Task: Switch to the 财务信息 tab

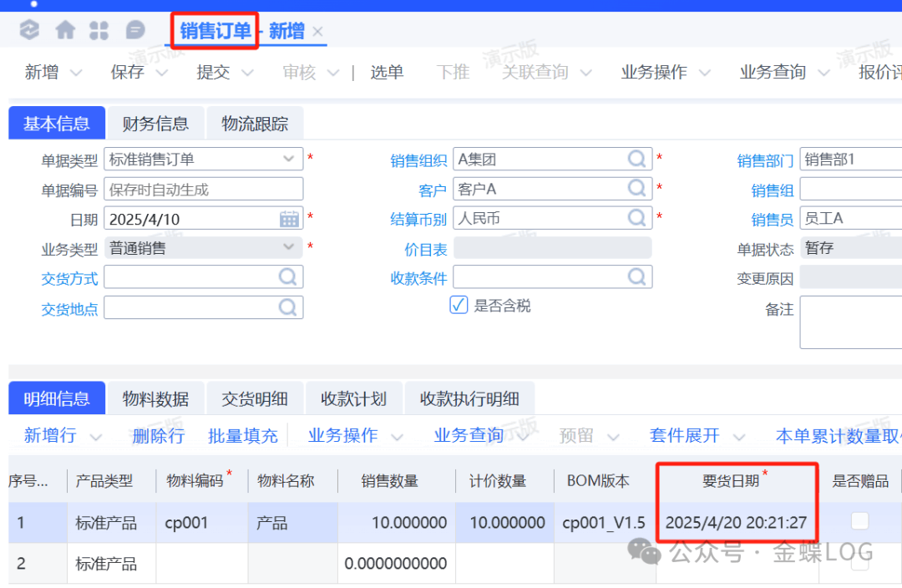Action: click(155, 124)
